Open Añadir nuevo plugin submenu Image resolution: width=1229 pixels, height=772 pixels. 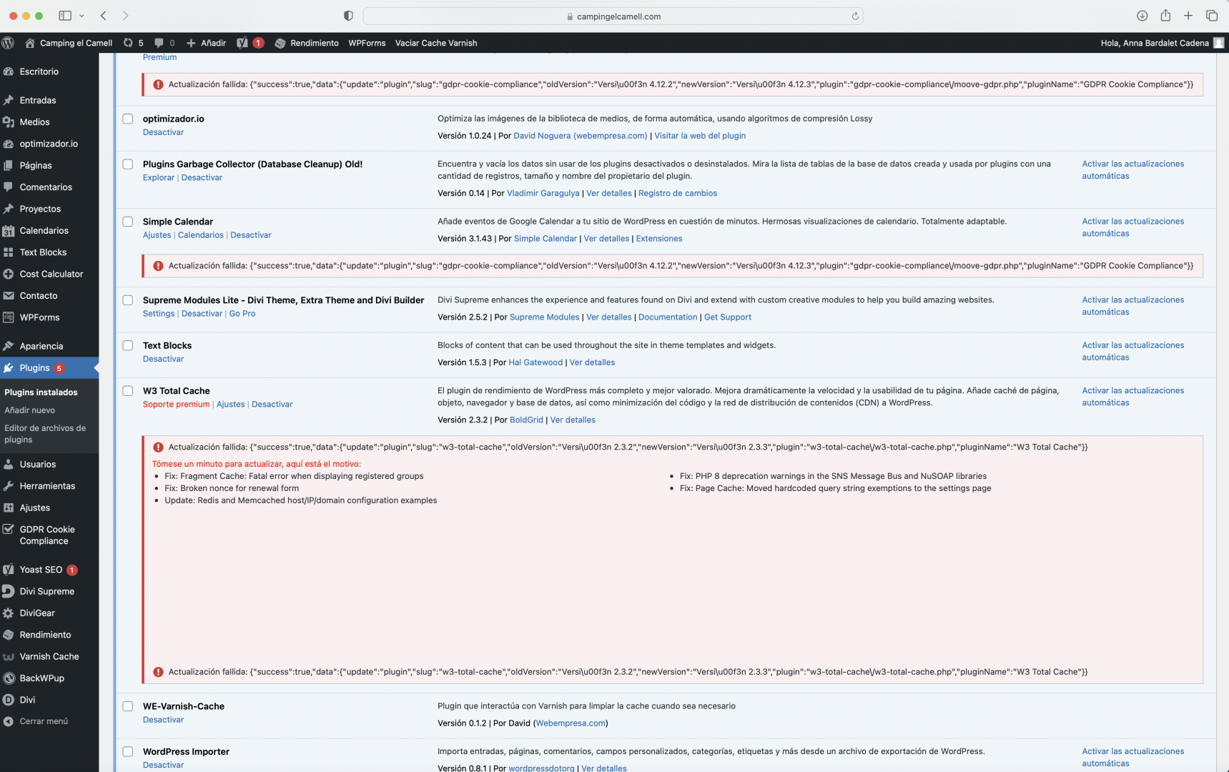[30, 410]
